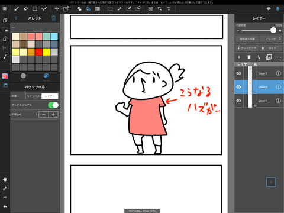Toggle the preserve transparency button
This screenshot has width=284, height=213.
(247, 39)
